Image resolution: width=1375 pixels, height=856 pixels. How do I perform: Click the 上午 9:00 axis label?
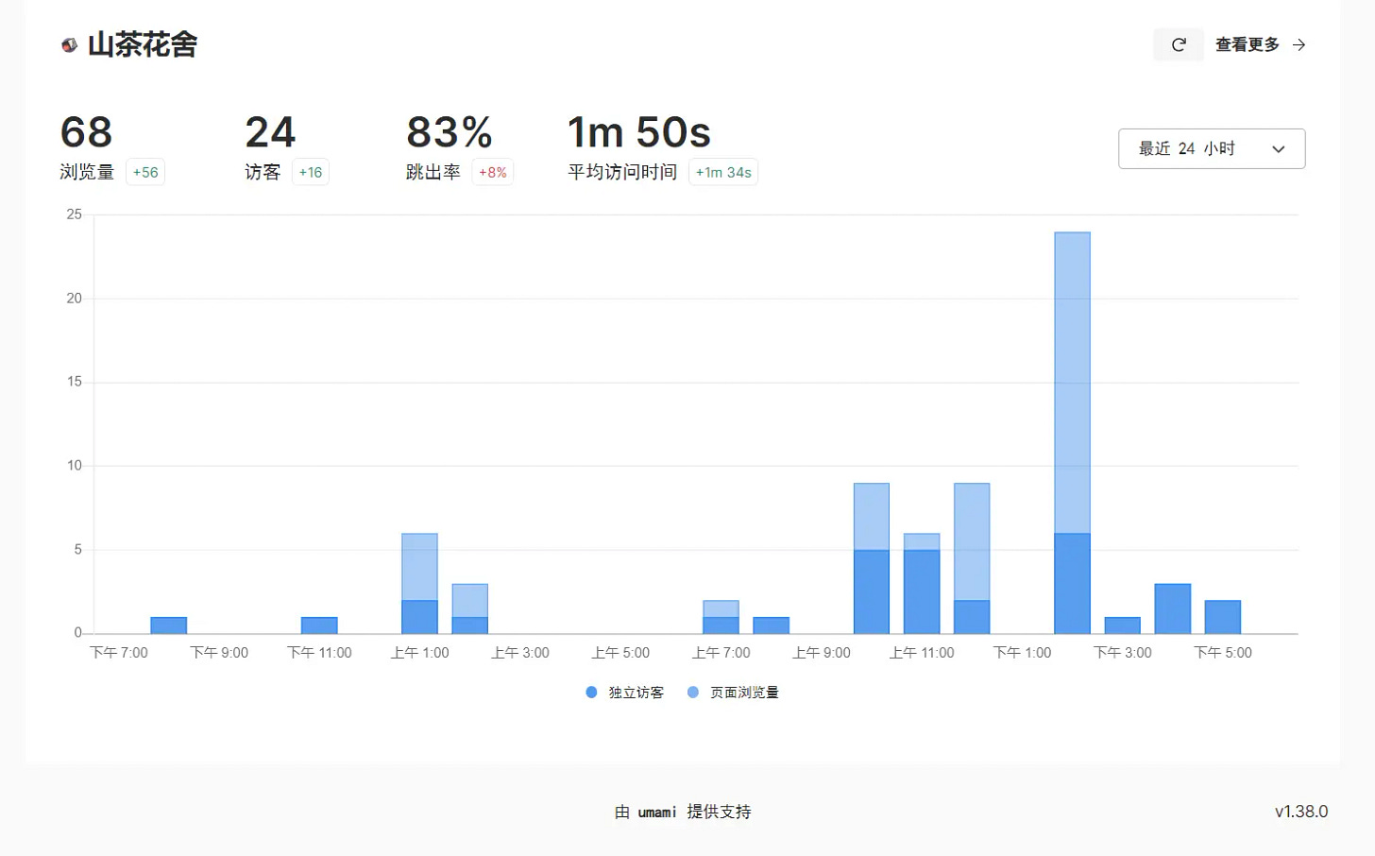822,653
